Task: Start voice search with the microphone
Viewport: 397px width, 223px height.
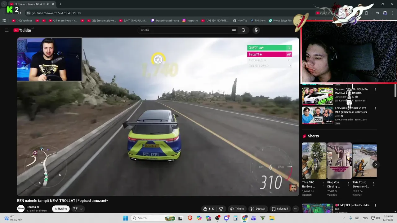Action: 256,30
